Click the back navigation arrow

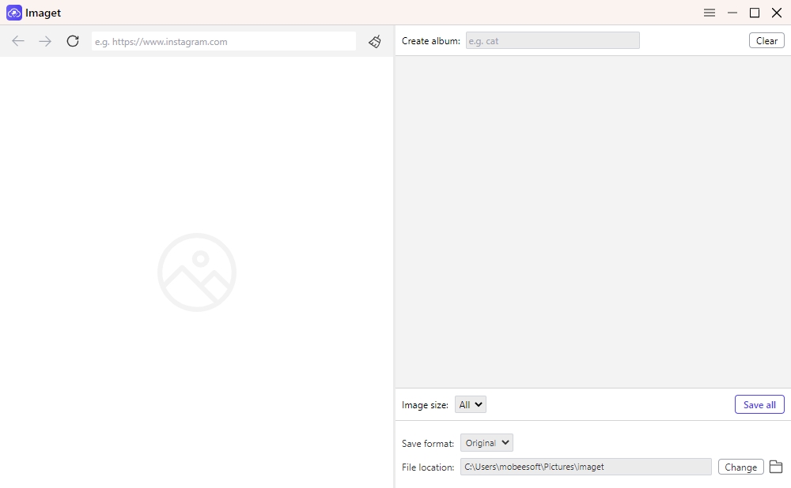[17, 41]
